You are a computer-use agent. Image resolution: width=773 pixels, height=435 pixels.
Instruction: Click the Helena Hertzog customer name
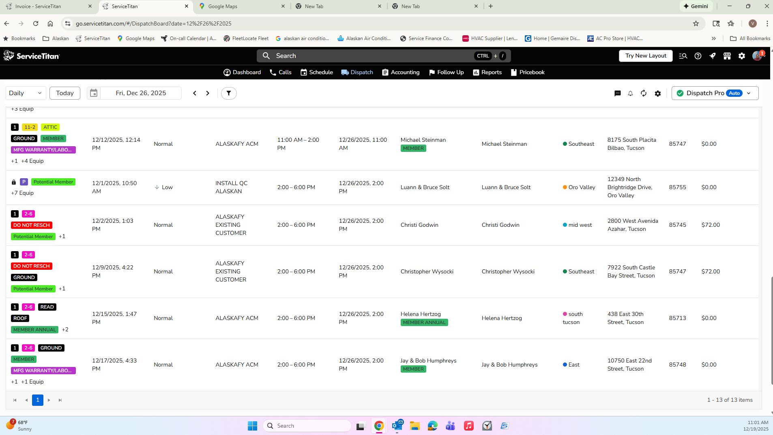(x=421, y=314)
